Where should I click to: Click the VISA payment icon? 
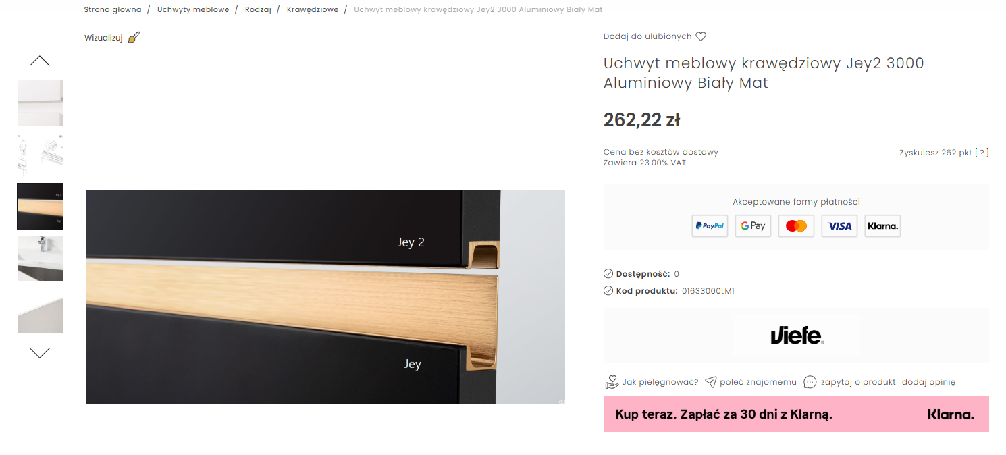point(839,226)
